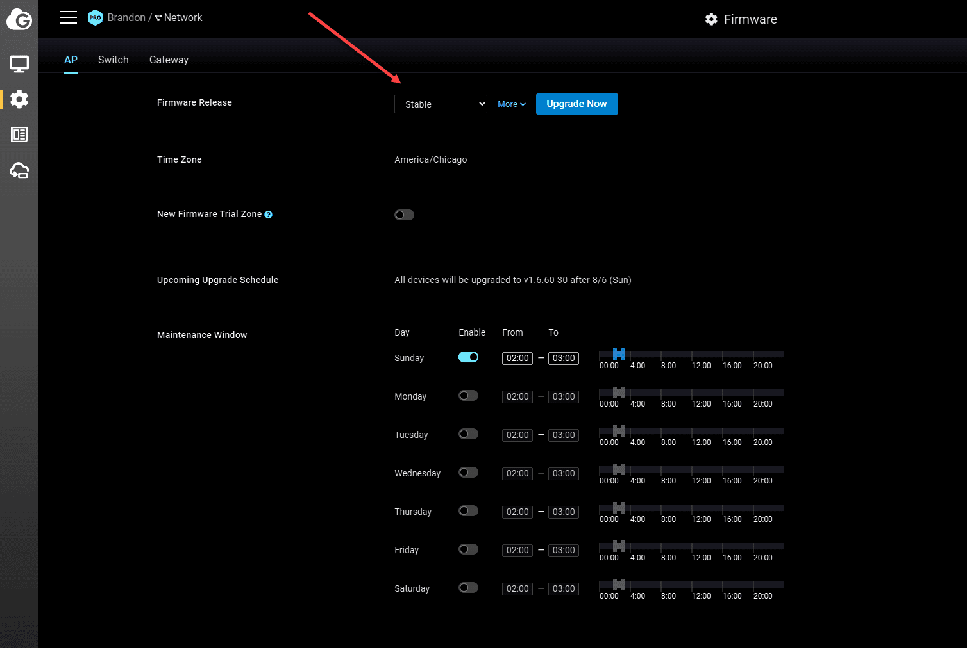This screenshot has width=967, height=648.
Task: Enable the Wednesday maintenance window toggle
Action: 468,473
